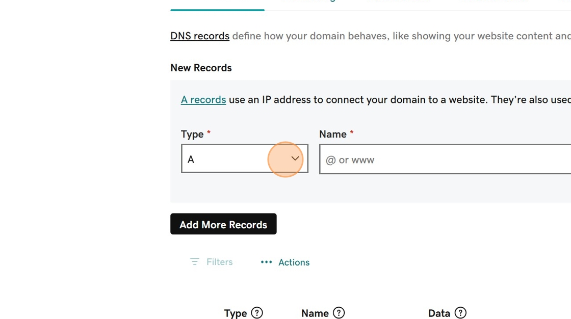Click the Name column header
Screen dimensions: 571x319
pyautogui.click(x=315, y=313)
